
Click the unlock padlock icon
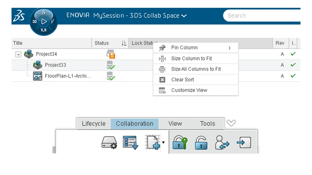point(201,142)
